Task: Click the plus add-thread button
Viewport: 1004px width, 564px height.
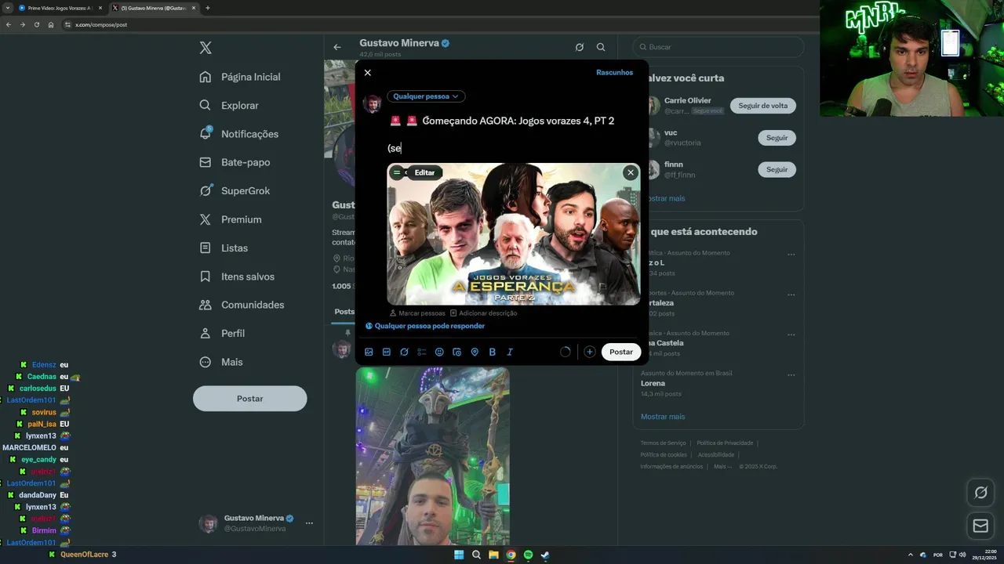Action: tap(589, 352)
